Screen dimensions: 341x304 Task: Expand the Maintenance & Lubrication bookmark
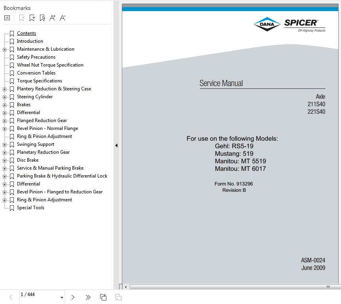pyautogui.click(x=4, y=50)
